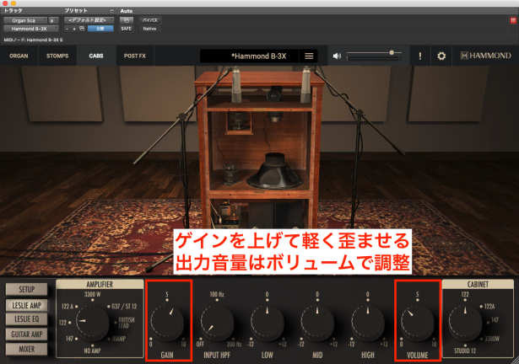Viewport: 519px width, 364px height.
Task: Click the Native label button
Action: 149,29
